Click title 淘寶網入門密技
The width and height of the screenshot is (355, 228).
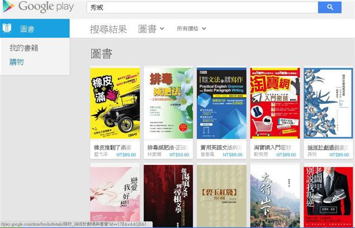pyautogui.click(x=272, y=148)
